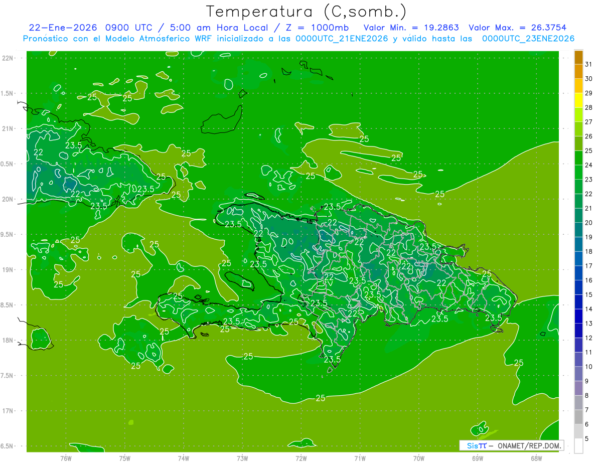
Task: Click the number 17 on the color legend
Action: (x=589, y=266)
